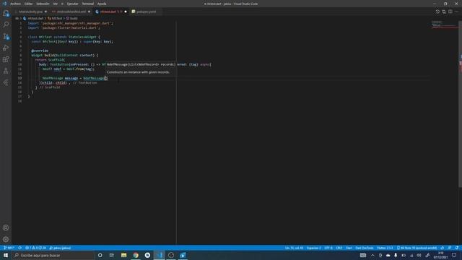Screen dimensions: 462x260
Task: Click the unsaved dot on nfctest.dart tab
Action: 126,12
